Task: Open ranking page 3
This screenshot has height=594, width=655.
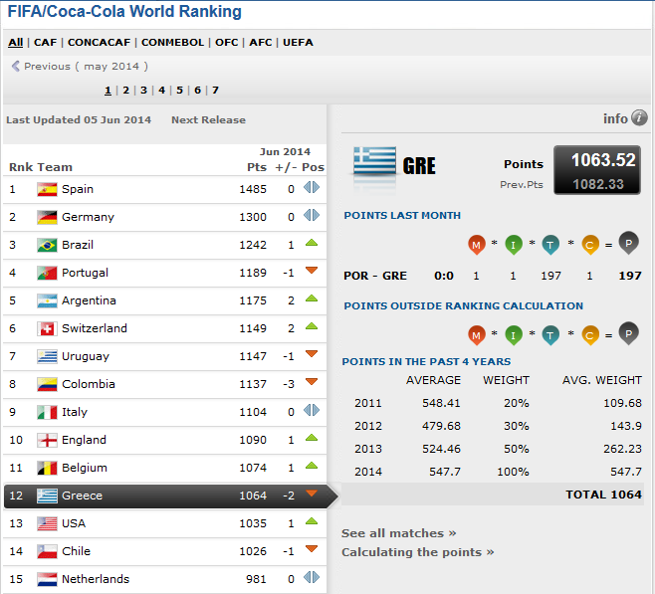Action: pos(143,91)
